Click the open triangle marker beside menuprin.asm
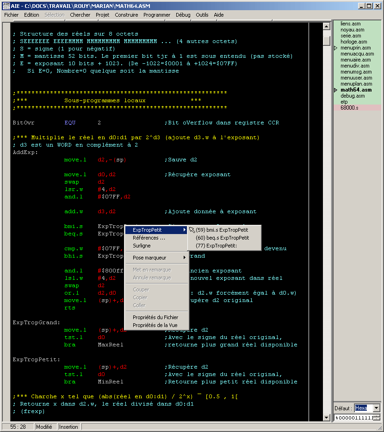The width and height of the screenshot is (384, 432). tap(336, 48)
